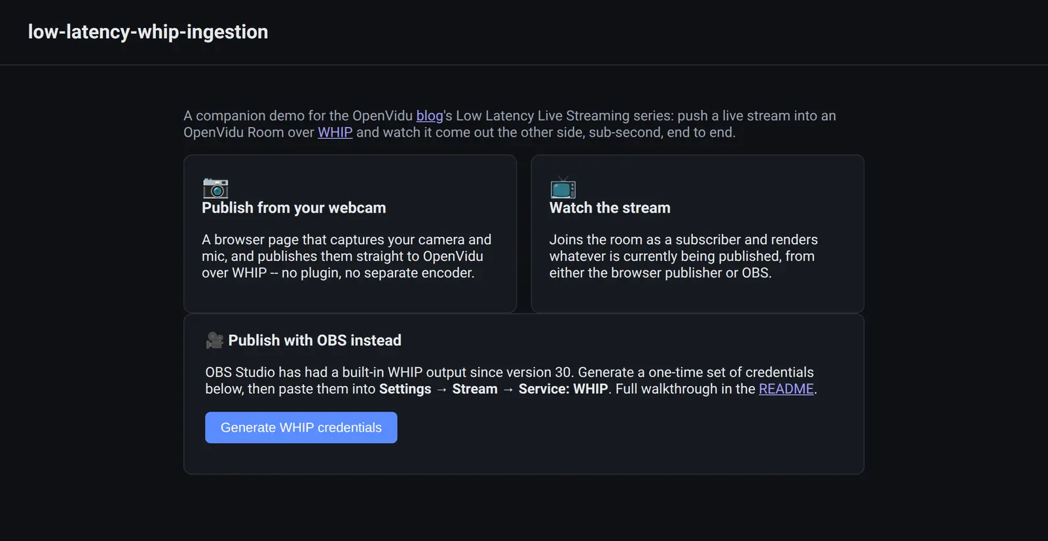The image size is (1048, 541).
Task: Open the Publish from your webcam heading
Action: (294, 208)
